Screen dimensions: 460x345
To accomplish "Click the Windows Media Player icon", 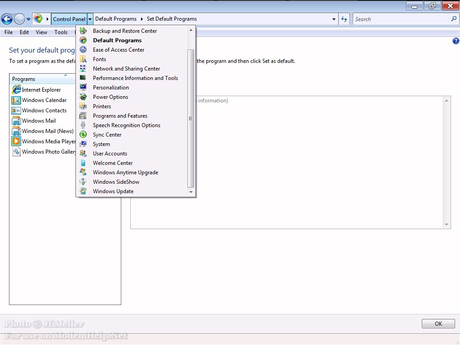I will tap(16, 141).
